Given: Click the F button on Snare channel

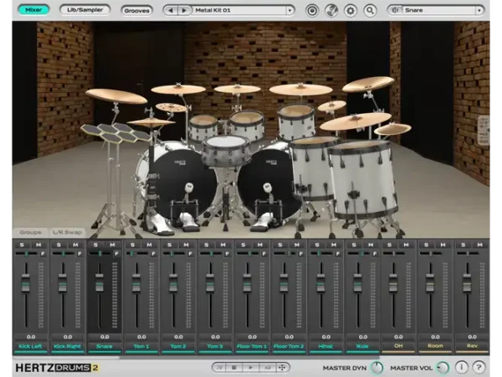Looking at the screenshot, I should (116, 254).
